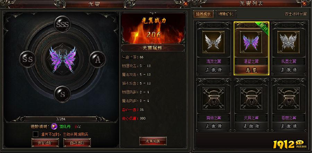The width and height of the screenshot is (312, 153).
Task: Select the highlighted 湛蓝之翼 wing thumbnail
Action: point(251,42)
